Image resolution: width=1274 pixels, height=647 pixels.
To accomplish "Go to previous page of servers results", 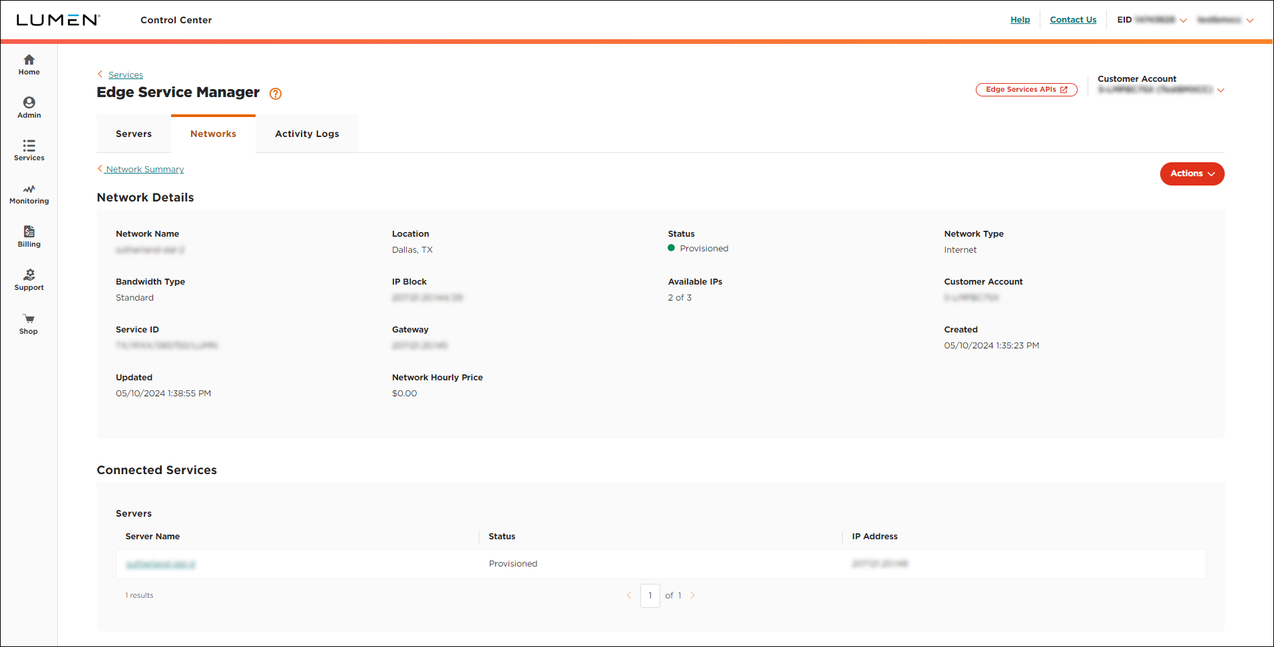I will 629,595.
